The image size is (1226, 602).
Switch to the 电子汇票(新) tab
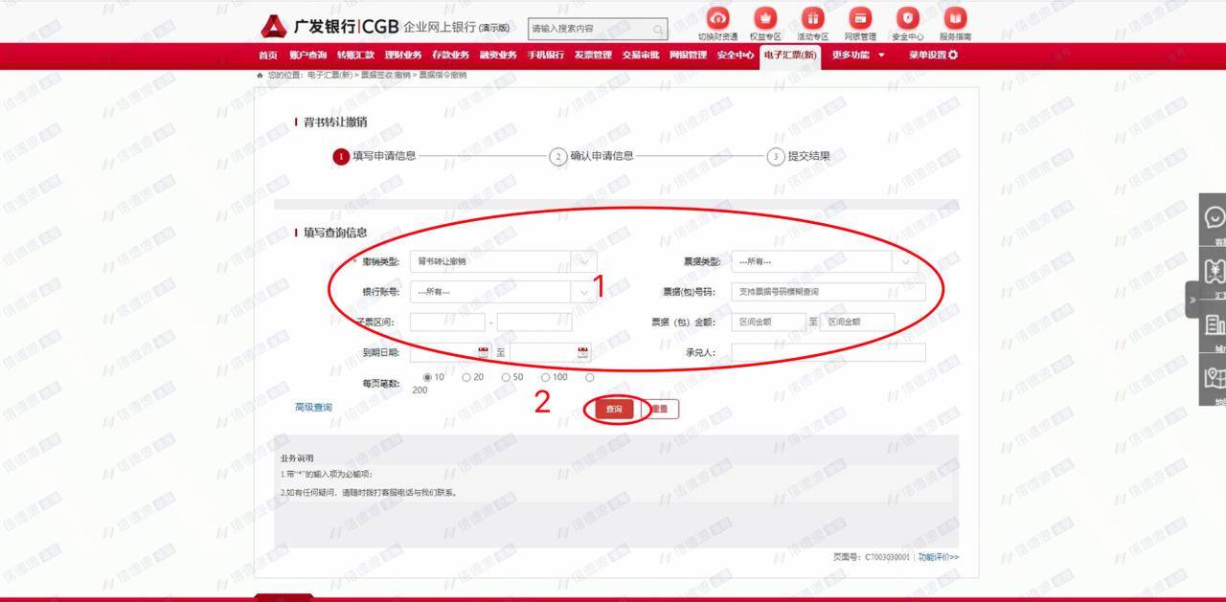(x=792, y=56)
